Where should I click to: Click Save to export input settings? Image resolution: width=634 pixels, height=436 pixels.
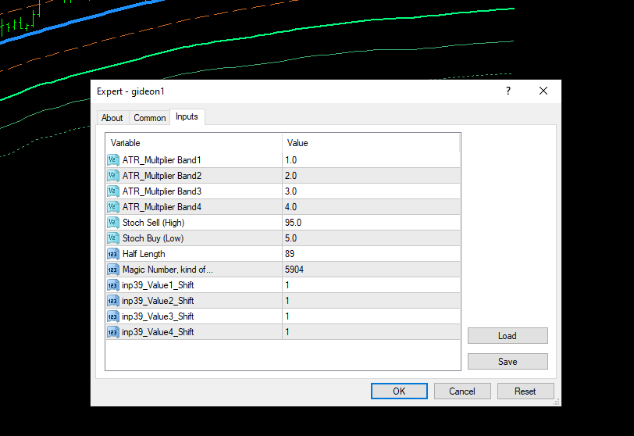(508, 362)
